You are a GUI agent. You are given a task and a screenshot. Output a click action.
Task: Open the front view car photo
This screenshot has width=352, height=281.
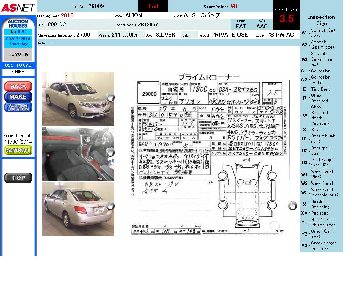[78, 98]
